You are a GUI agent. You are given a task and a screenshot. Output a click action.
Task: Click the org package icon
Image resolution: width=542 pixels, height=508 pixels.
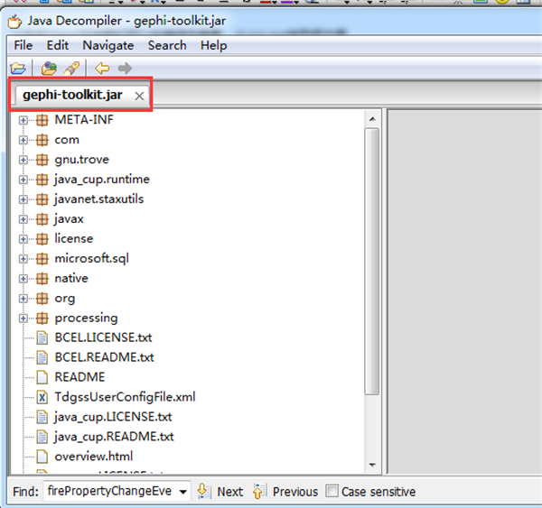[x=42, y=299]
